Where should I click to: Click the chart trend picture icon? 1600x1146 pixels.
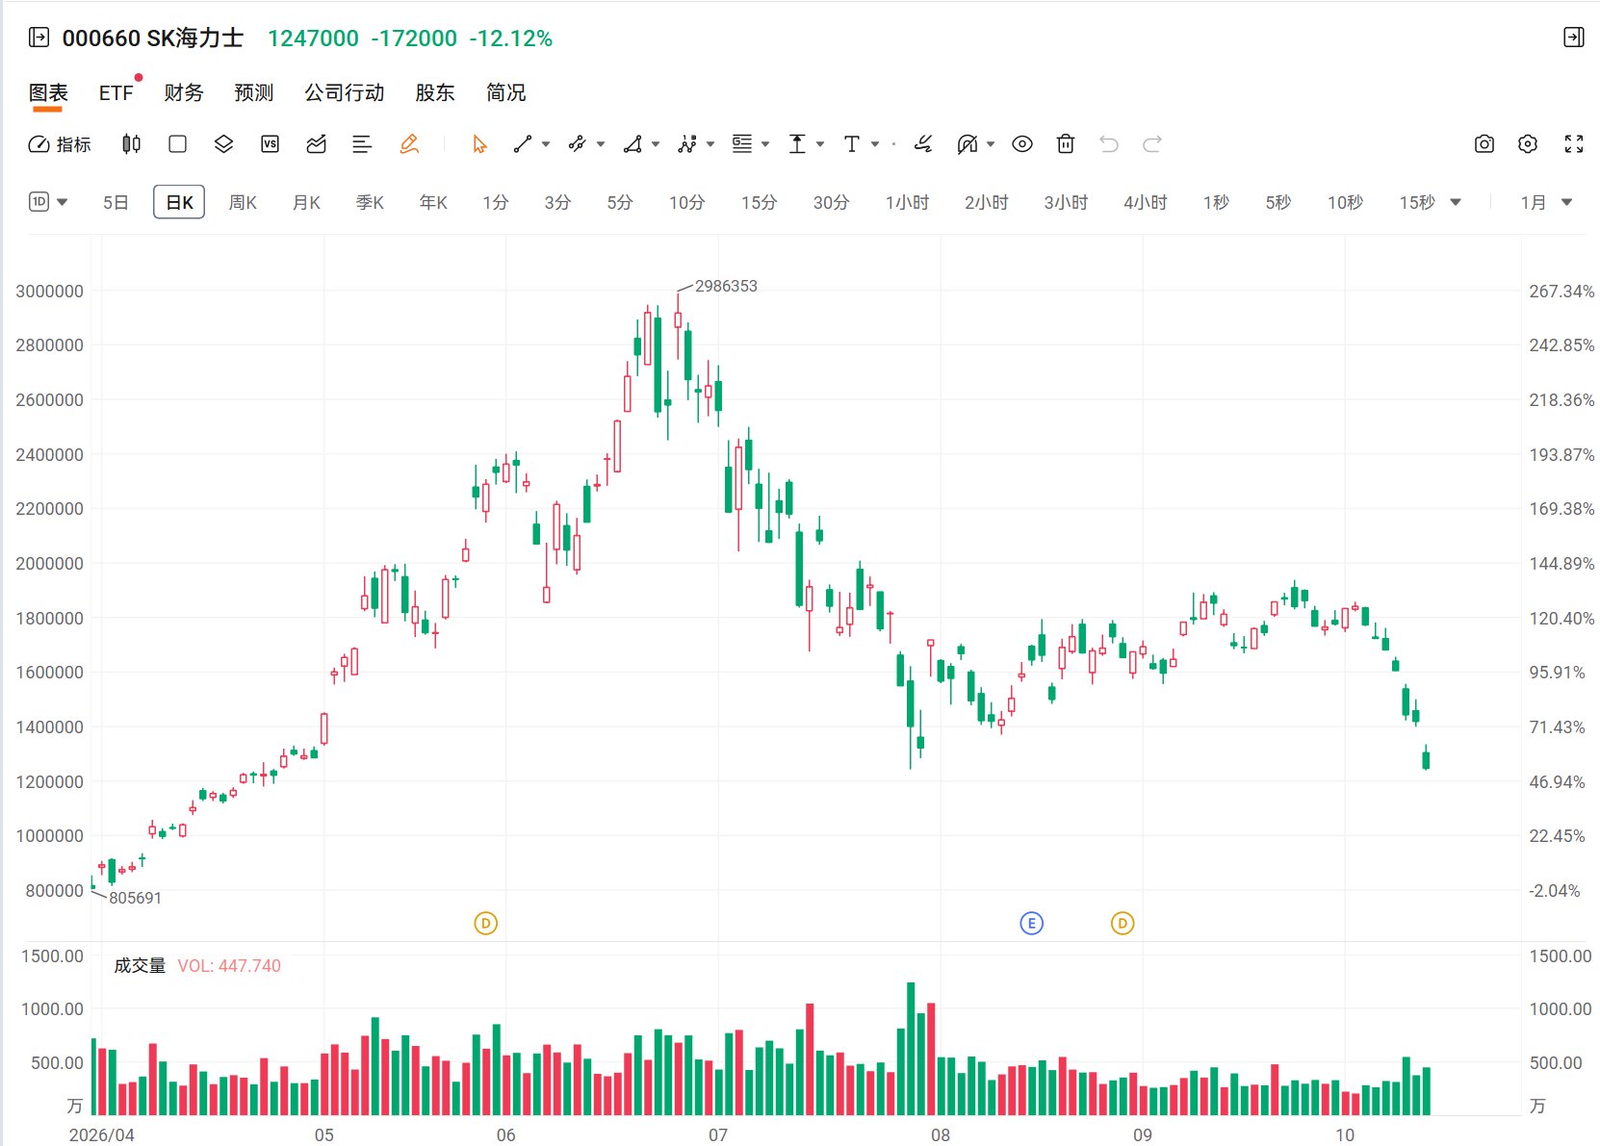pos(316,144)
